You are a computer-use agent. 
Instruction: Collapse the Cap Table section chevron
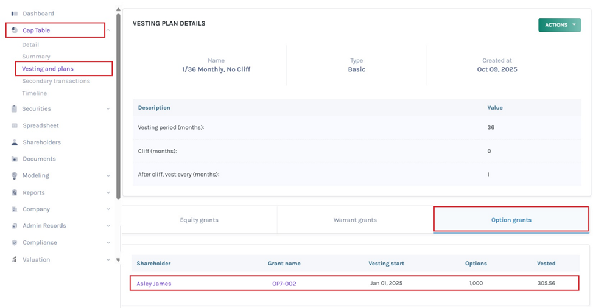108,30
